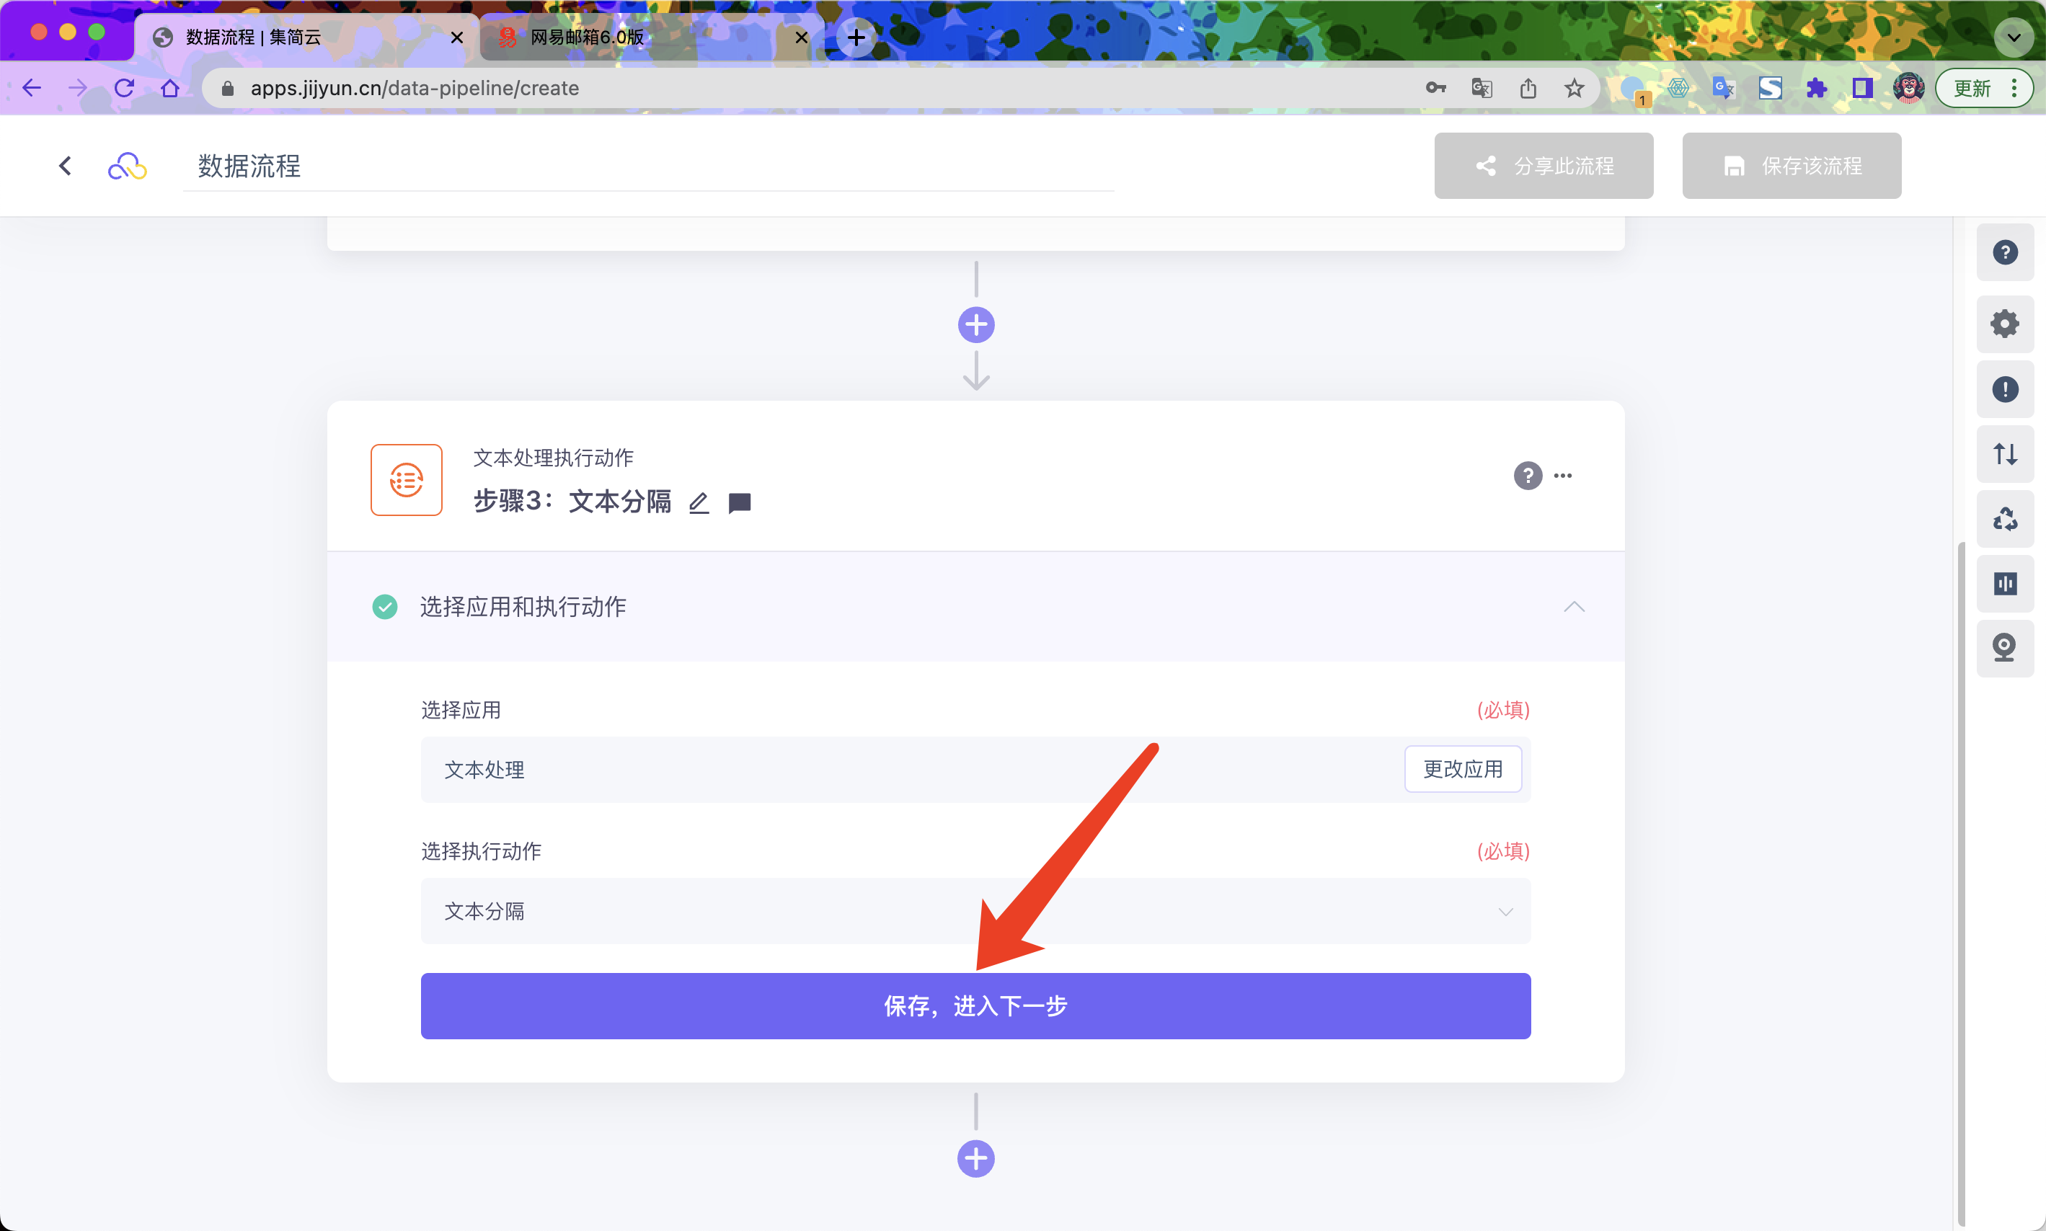This screenshot has width=2046, height=1231.
Task: Open the 选择执行动作 dropdown showing 文本分隔
Action: (975, 911)
